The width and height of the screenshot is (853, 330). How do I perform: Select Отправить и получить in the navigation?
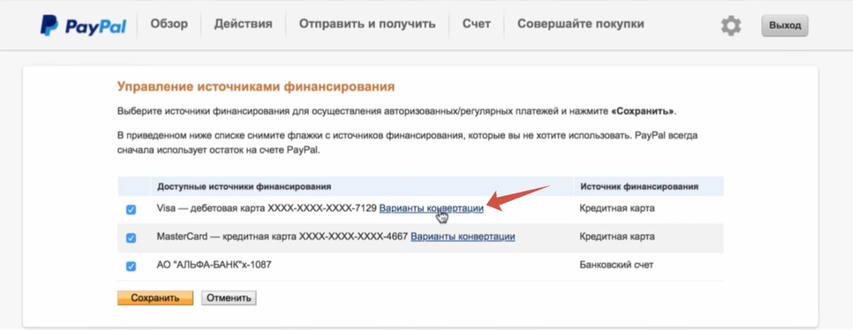point(367,24)
